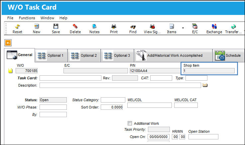Click the orange back arrow button
The image size is (245, 145).
[x=8, y=43]
